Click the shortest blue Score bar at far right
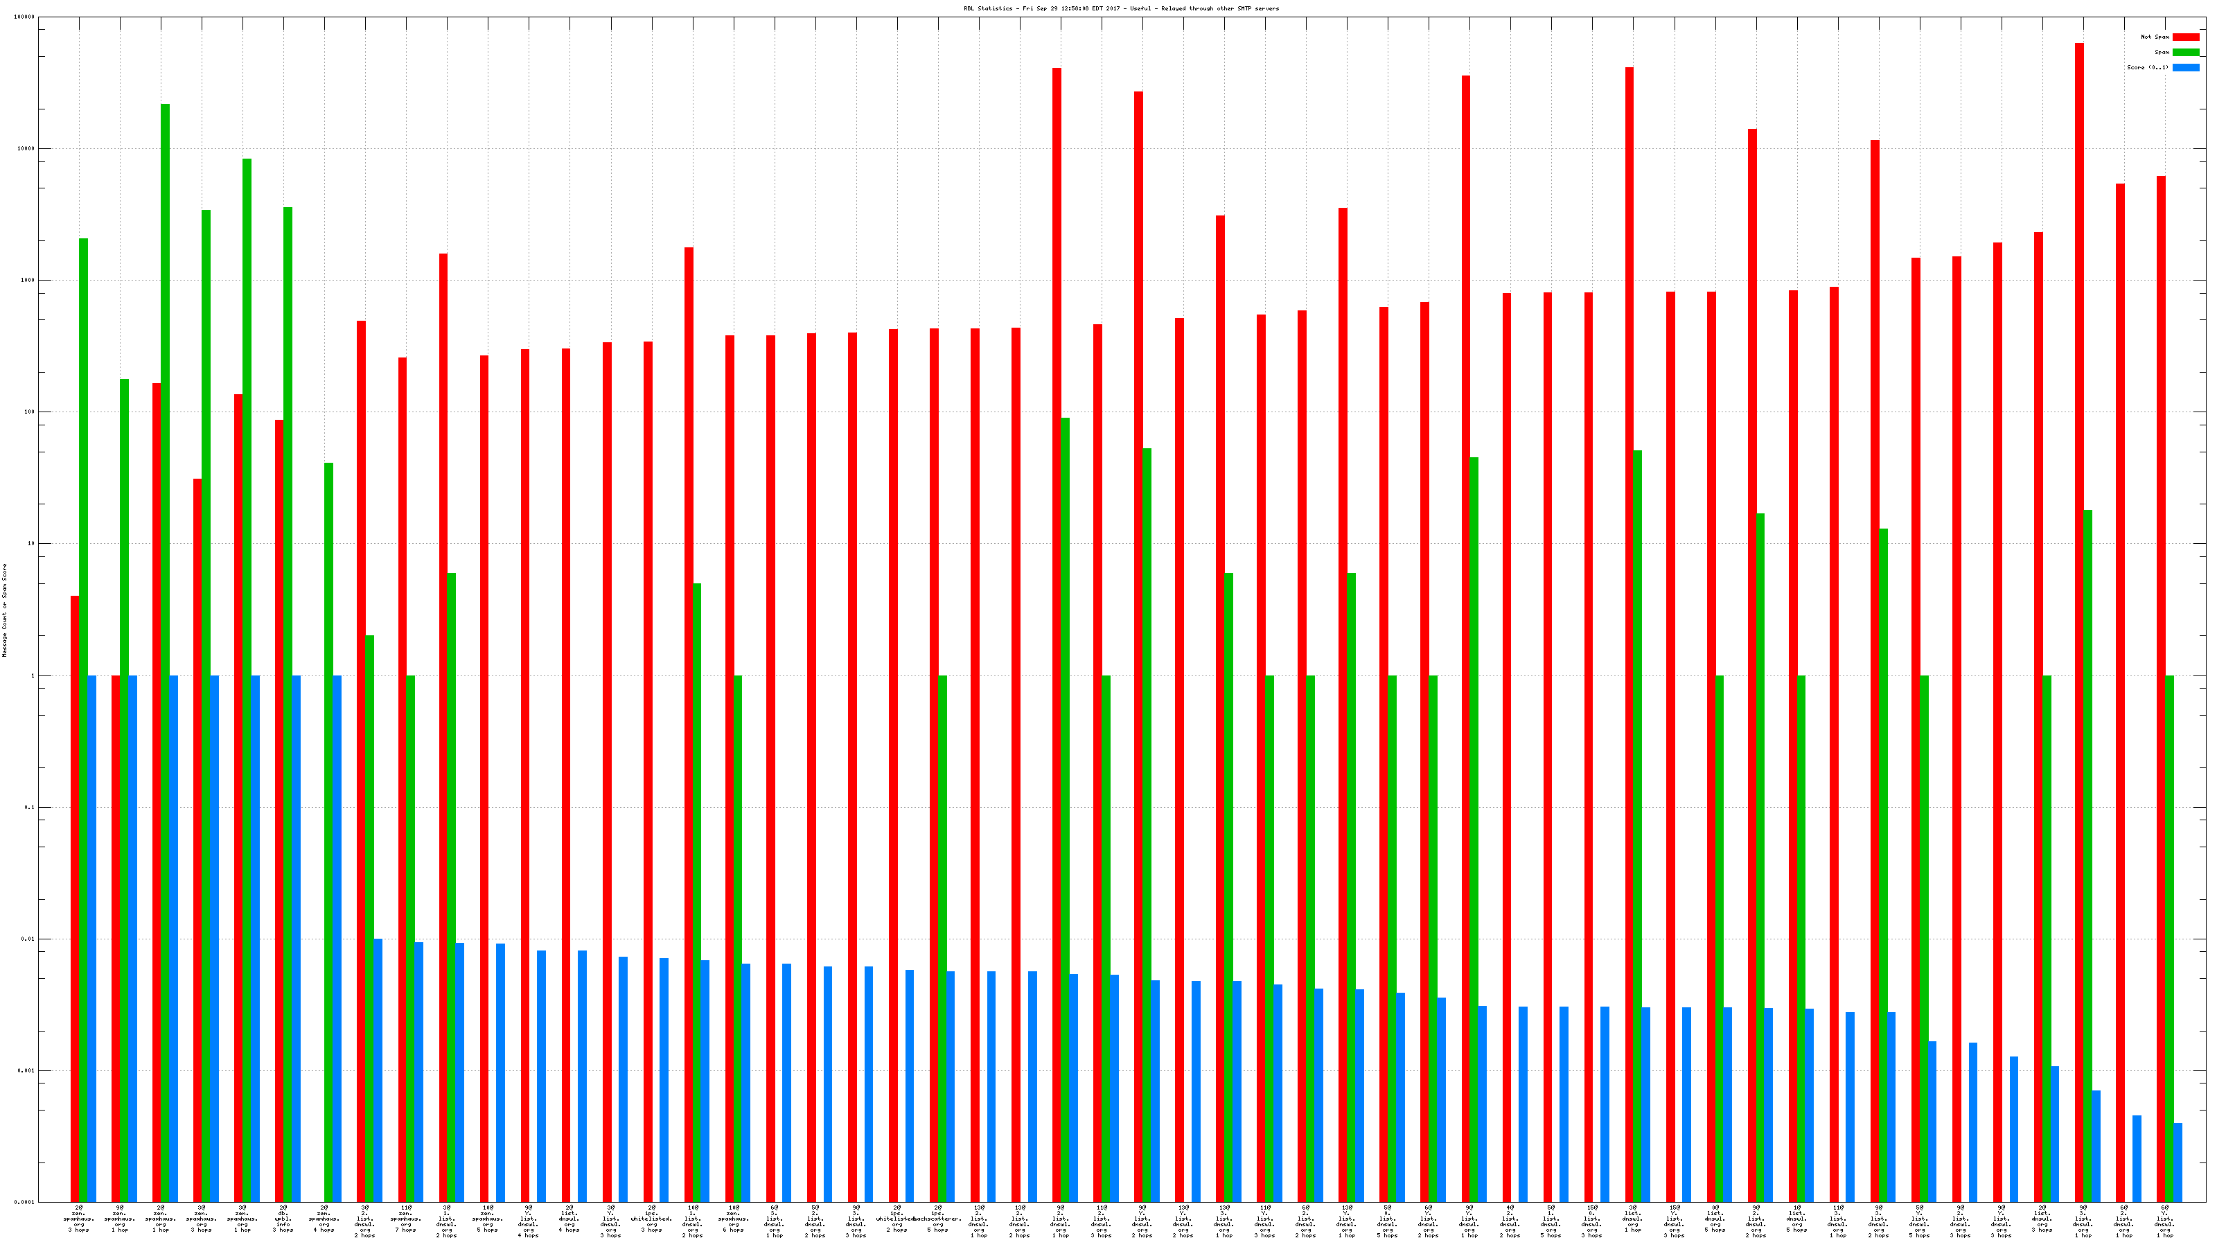2217x1247 pixels. pyautogui.click(x=2178, y=1162)
